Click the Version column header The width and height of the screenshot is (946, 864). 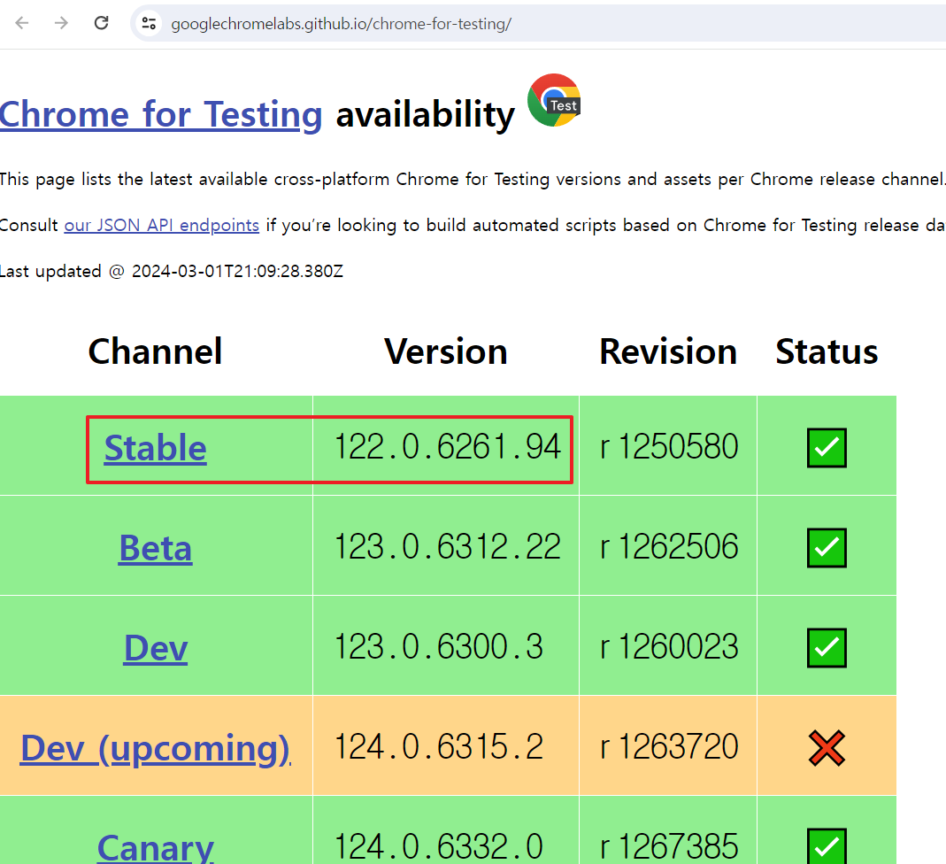tap(446, 351)
